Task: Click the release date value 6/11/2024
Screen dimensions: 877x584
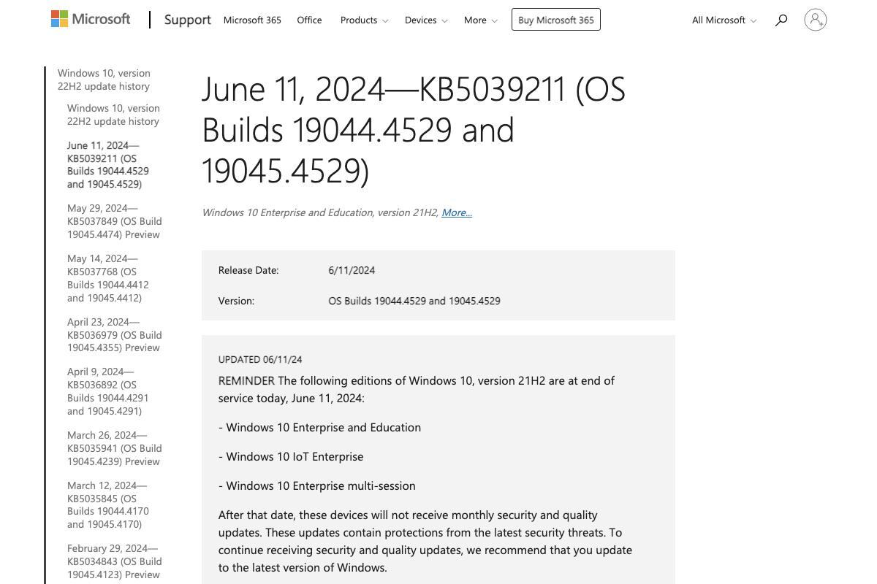Action: click(352, 270)
